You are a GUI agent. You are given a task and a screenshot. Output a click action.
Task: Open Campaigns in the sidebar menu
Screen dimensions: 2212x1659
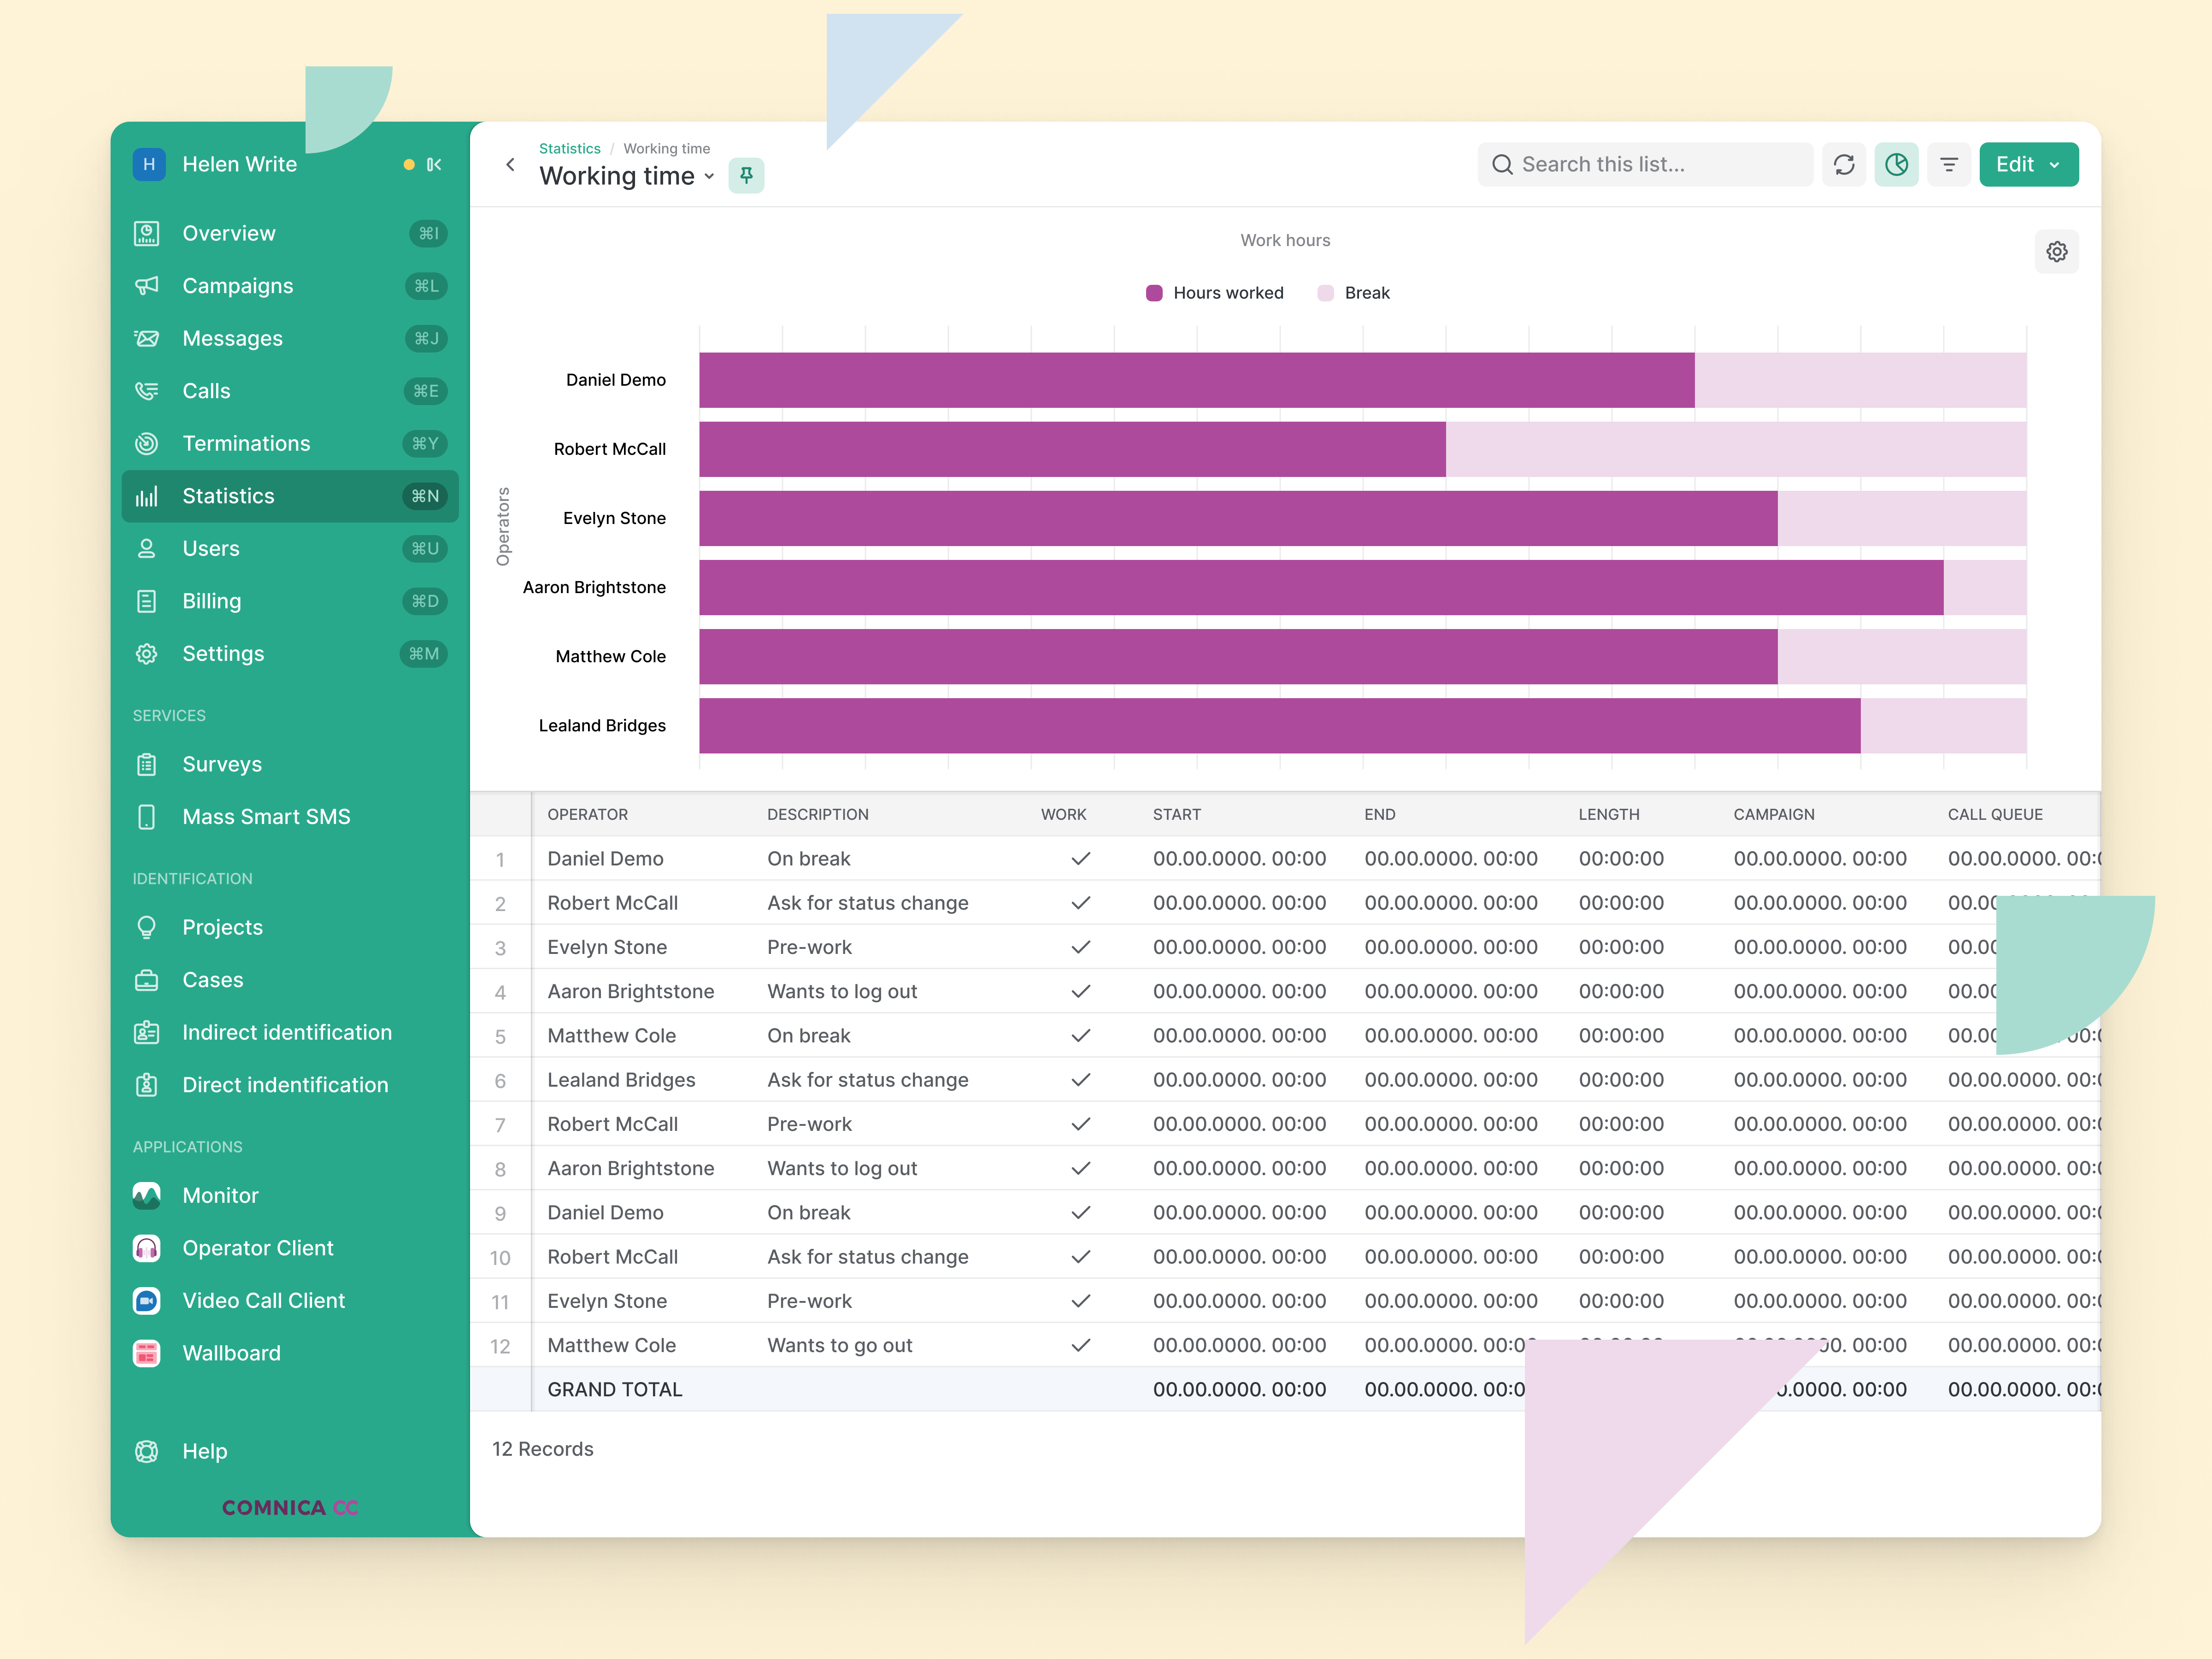[238, 286]
